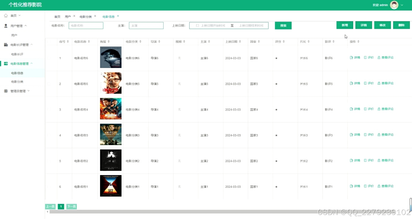Check the row checkbox for 电影名称6
The width and height of the screenshot is (412, 219).
[49, 58]
